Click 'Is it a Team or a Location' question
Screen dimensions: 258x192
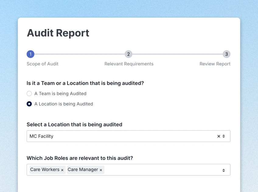click(x=85, y=83)
